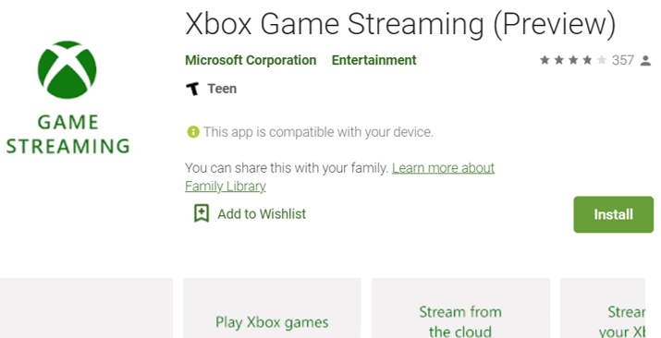This screenshot has height=338, width=661.
Task: Click the first rating star
Action: [x=545, y=60]
